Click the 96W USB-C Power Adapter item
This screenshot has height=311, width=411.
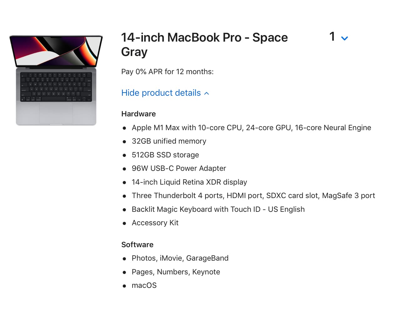(x=179, y=168)
